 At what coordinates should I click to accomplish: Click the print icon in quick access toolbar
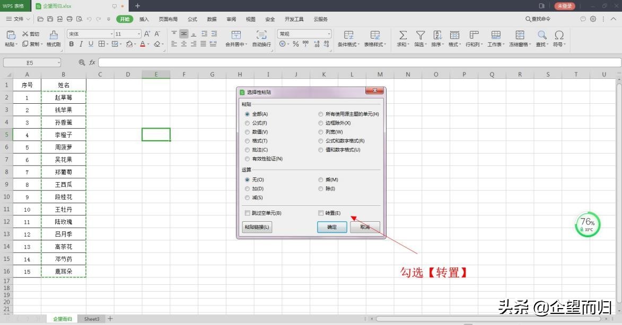[x=69, y=19]
